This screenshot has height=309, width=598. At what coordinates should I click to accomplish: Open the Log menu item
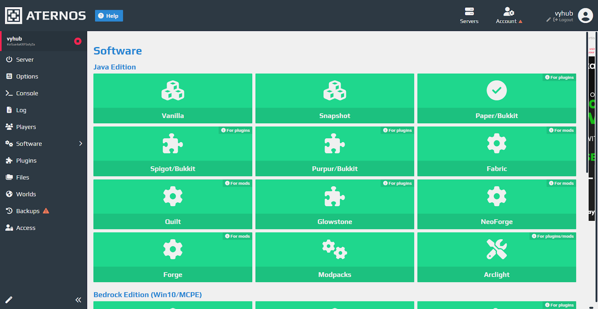[43, 110]
